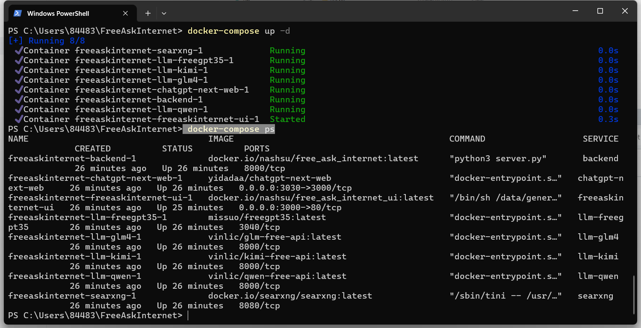Click the green Started status text
Image resolution: width=641 pixels, height=328 pixels.
point(287,119)
